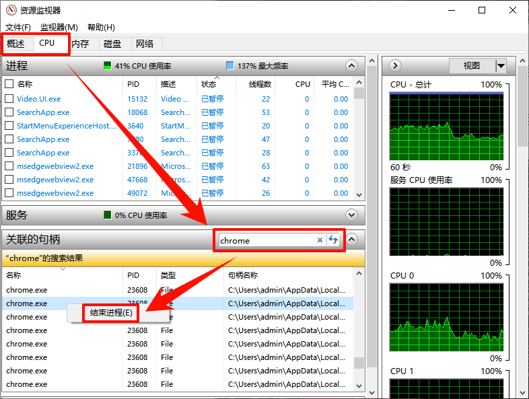Click PID value 15132
529x399 pixels.
137,99
